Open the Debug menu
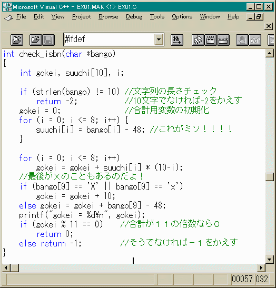 tap(134, 17)
